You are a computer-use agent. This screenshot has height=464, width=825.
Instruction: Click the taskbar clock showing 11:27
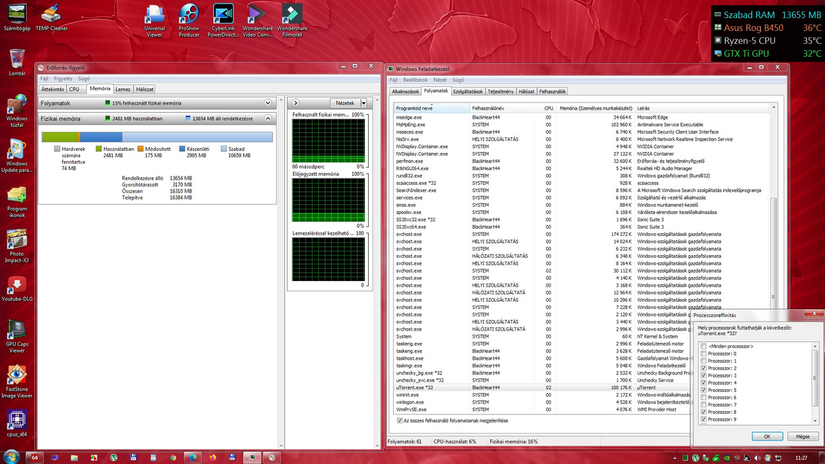pyautogui.click(x=801, y=458)
